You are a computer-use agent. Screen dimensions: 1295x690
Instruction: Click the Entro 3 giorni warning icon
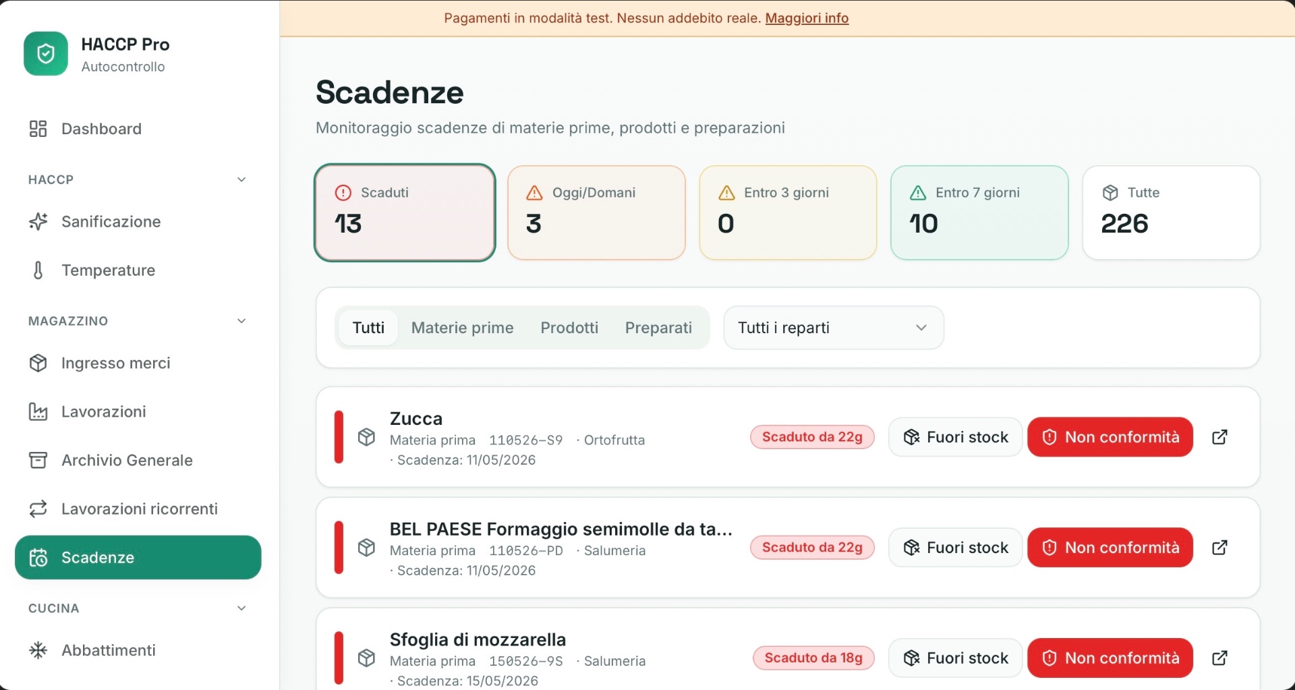[726, 193]
